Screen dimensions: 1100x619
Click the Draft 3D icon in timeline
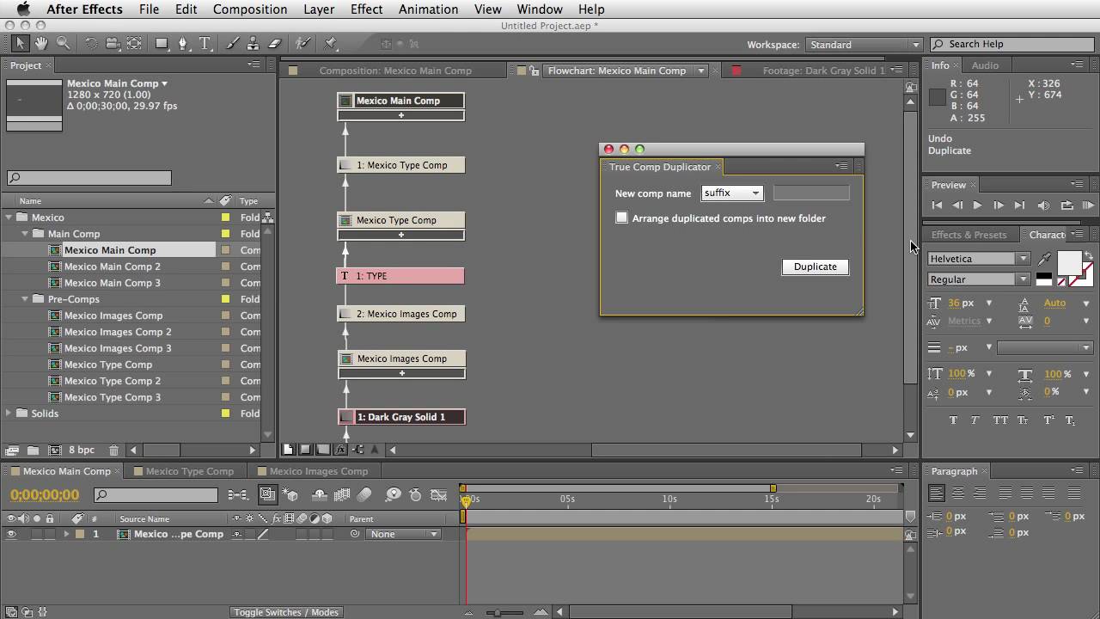click(x=290, y=494)
